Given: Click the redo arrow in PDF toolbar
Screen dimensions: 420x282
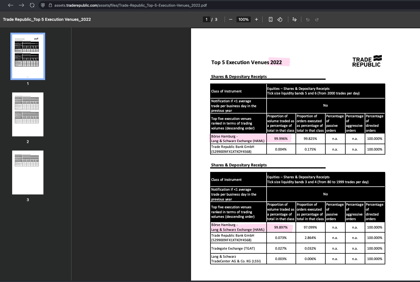Looking at the screenshot, I should coord(317,19).
